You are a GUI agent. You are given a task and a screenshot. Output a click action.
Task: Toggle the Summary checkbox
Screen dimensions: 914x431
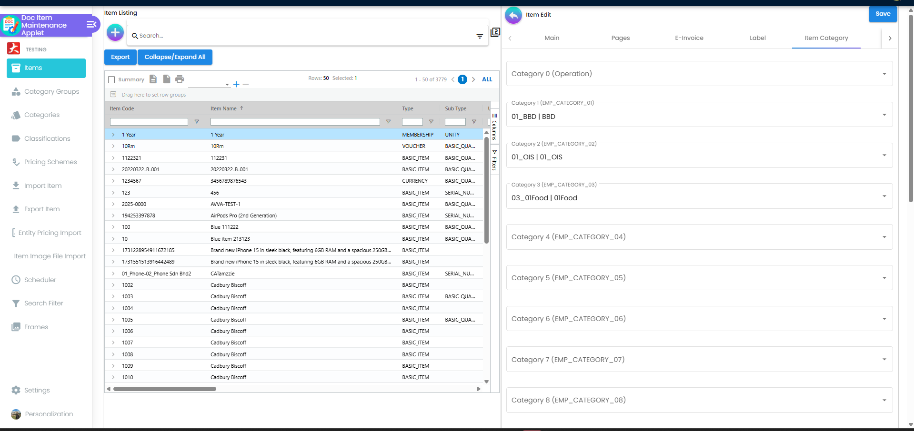[x=111, y=80]
